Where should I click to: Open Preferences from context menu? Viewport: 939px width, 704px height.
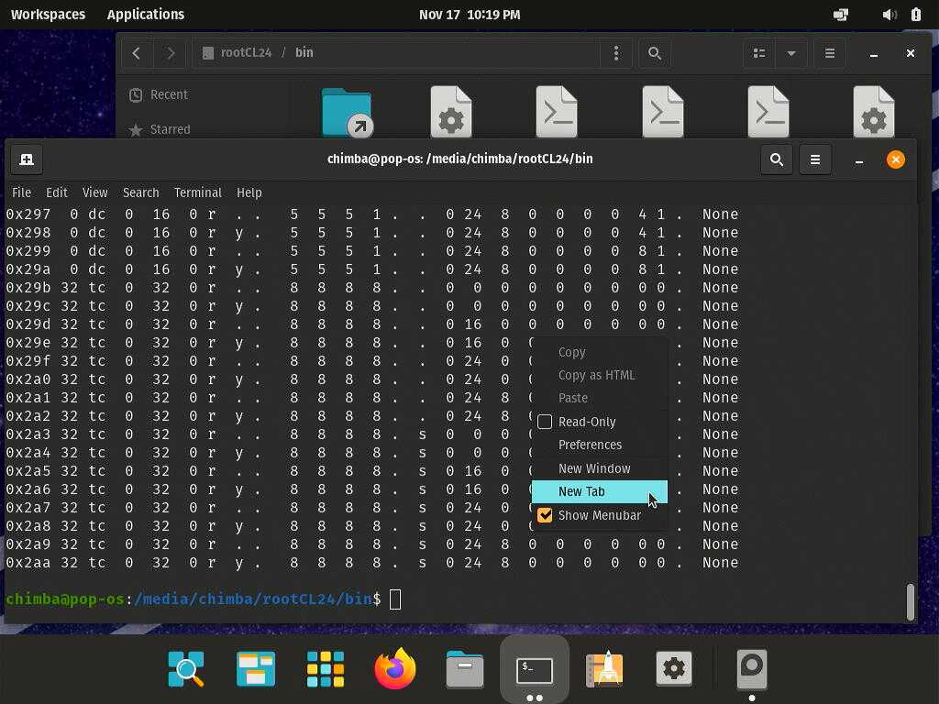point(600,445)
